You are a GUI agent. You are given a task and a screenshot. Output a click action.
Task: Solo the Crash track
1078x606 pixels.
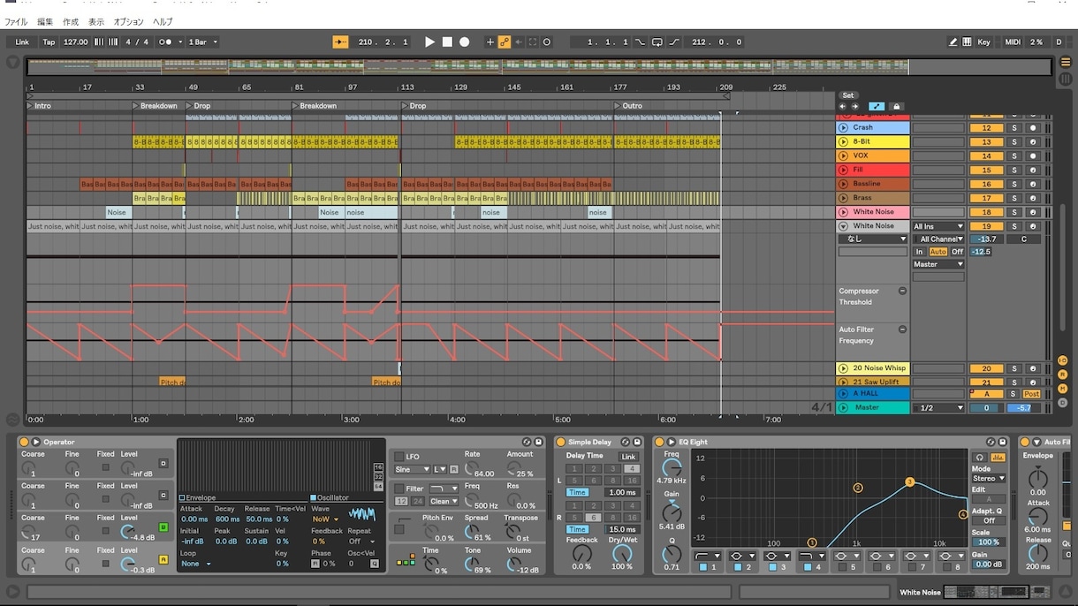tap(1014, 127)
